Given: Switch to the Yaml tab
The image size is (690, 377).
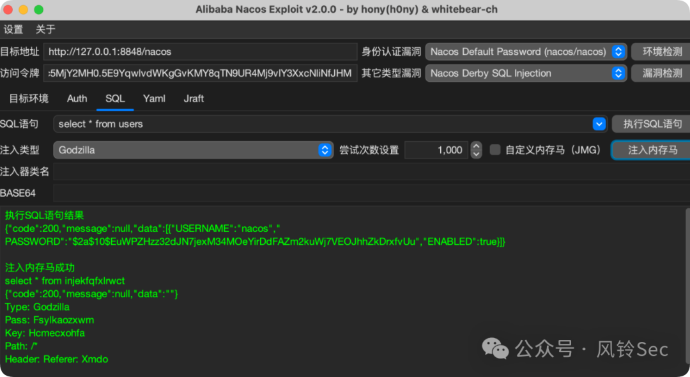Looking at the screenshot, I should pyautogui.click(x=154, y=98).
